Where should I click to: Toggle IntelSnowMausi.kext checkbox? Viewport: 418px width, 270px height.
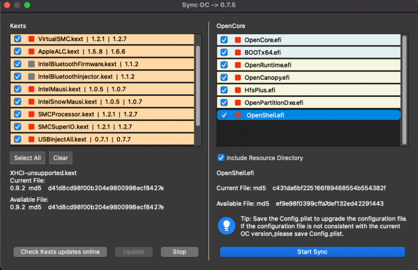18,102
